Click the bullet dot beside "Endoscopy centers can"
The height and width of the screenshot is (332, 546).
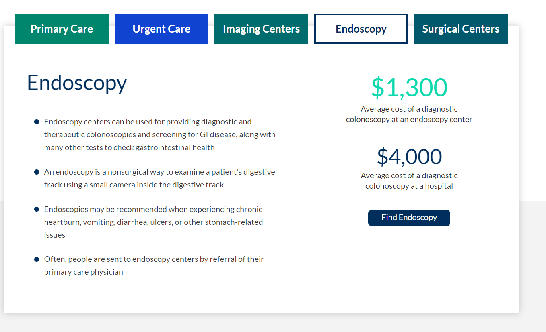click(37, 122)
